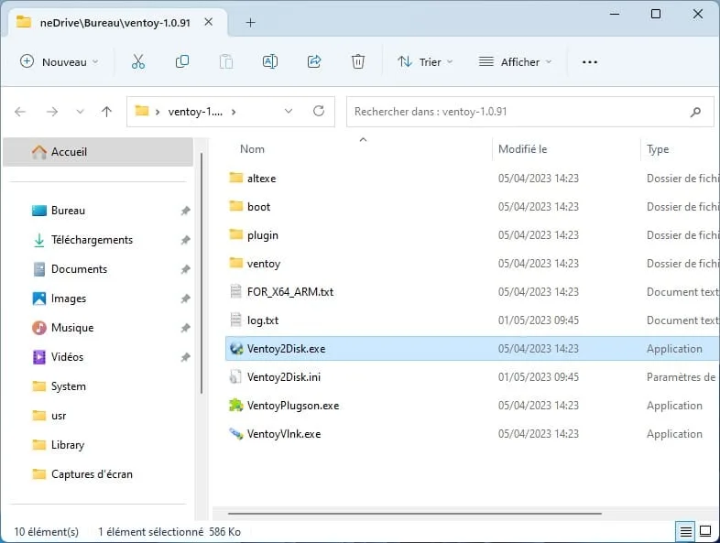
Task: Click the Rename icon in toolbar
Action: pos(270,61)
